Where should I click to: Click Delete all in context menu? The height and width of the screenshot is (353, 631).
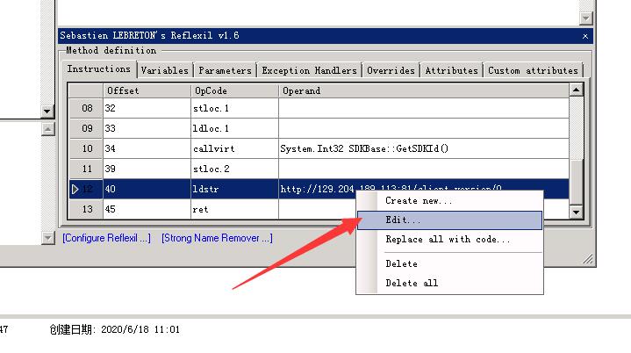pos(412,283)
